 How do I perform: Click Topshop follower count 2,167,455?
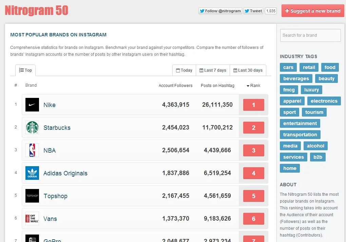coord(176,196)
